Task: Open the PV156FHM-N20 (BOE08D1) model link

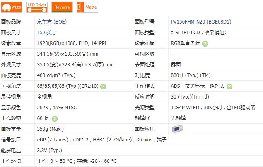Action: click(x=201, y=22)
